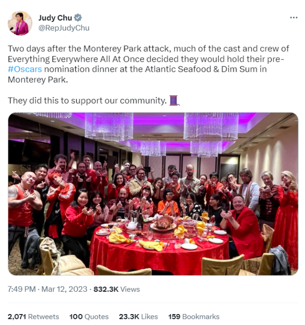Click the blue verified badge beside Judy Chu

point(78,18)
